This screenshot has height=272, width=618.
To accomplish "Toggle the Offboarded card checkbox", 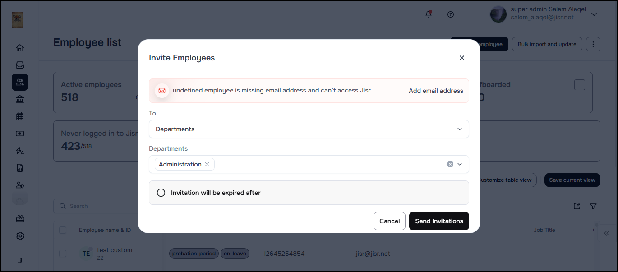I will click(579, 85).
